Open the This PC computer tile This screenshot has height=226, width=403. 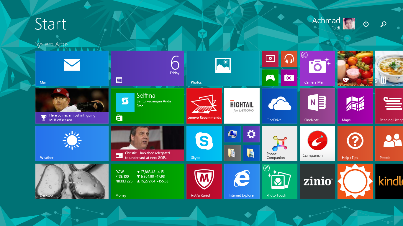pyautogui.click(x=232, y=134)
